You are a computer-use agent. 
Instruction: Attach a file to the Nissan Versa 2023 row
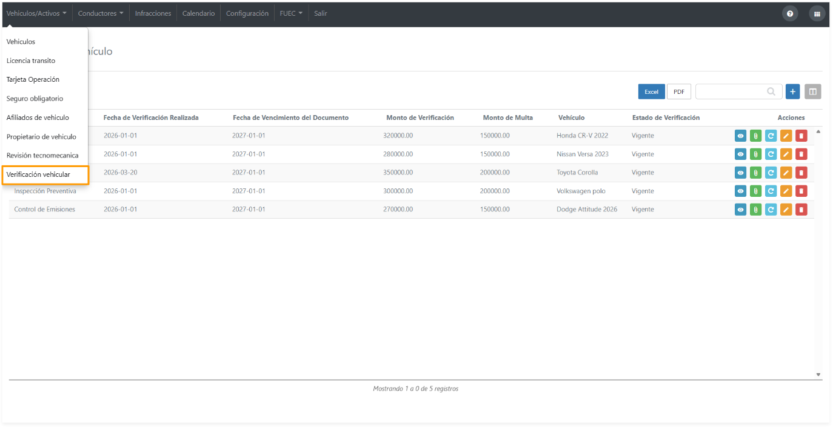(x=755, y=154)
